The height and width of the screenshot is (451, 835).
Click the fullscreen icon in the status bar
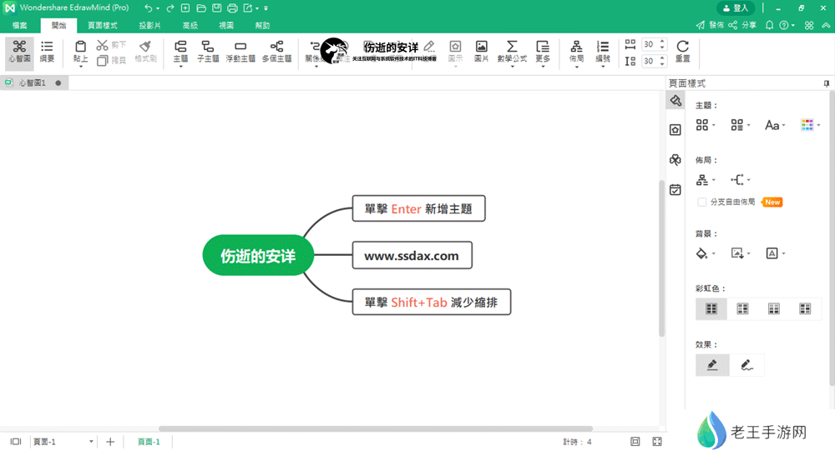pyautogui.click(x=657, y=442)
